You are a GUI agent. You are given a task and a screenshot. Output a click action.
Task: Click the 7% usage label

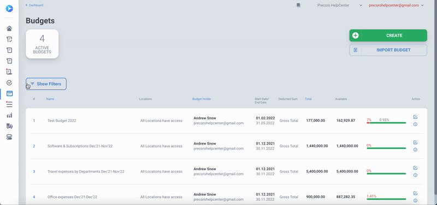point(369,120)
